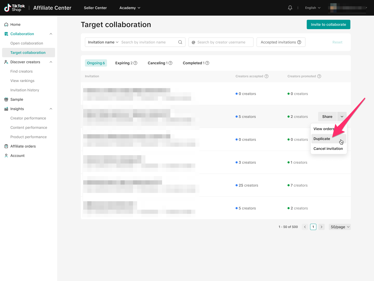Choose Cancel invitation in the menu
The image size is (374, 281).
tap(328, 149)
